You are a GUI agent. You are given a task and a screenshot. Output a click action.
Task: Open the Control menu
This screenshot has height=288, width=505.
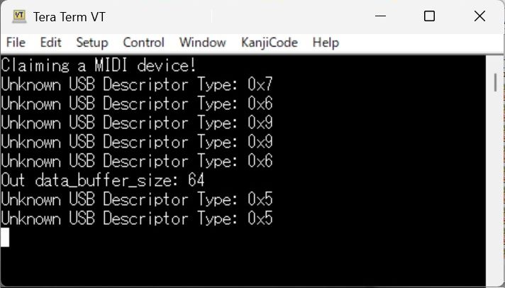tap(143, 43)
